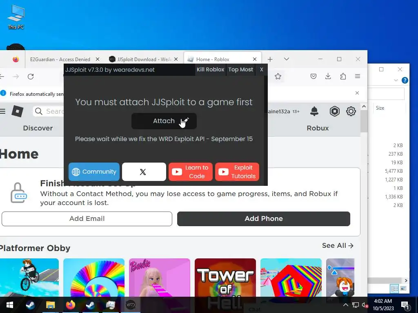Image resolution: width=418 pixels, height=313 pixels.
Task: Switch File Explorer to details view
Action: [395, 288]
